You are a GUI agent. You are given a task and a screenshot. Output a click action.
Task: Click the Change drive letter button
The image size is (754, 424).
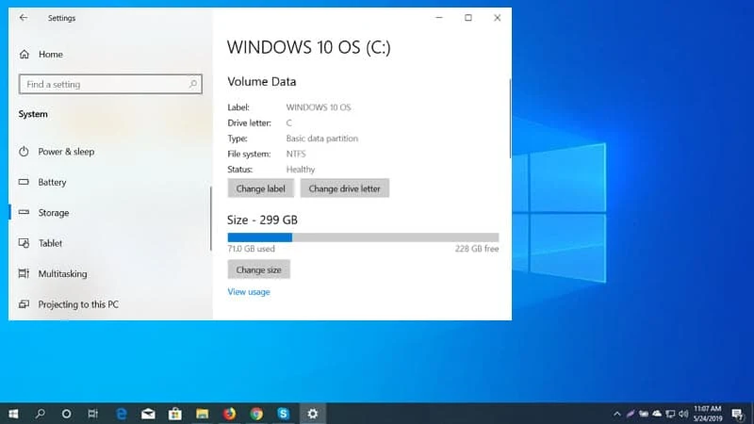(344, 188)
